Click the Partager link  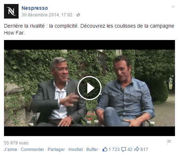click(56, 150)
